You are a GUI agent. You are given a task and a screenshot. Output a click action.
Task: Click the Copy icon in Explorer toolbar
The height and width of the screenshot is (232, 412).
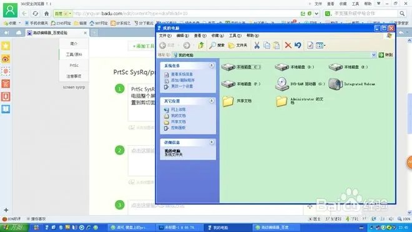[x=267, y=45]
